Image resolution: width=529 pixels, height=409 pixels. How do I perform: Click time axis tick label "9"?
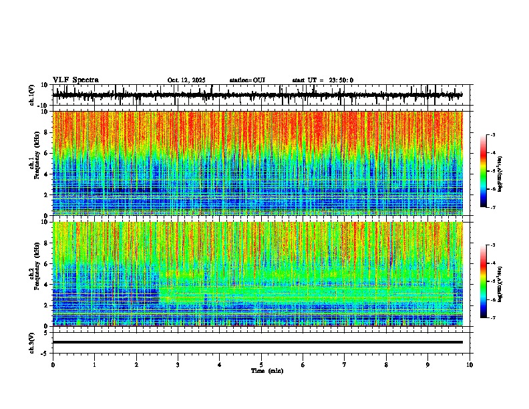tap(427, 365)
